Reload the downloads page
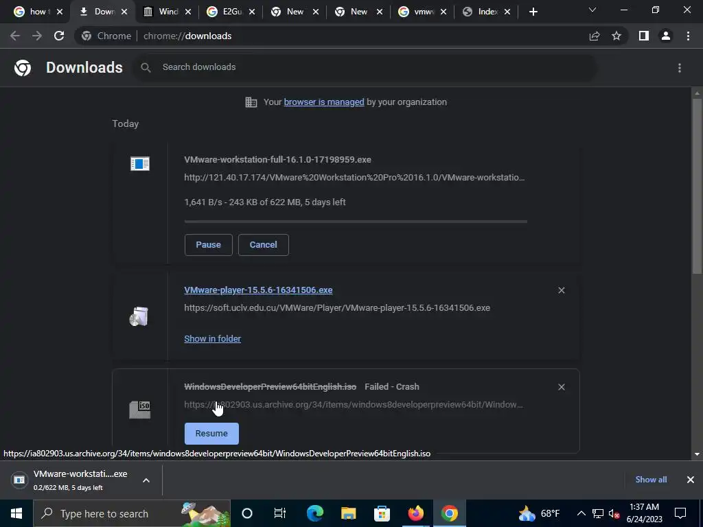Screen dimensions: 703x527 coord(59,36)
